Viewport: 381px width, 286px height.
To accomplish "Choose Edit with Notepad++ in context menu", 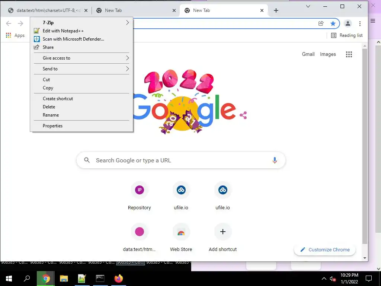I will (x=81, y=31).
